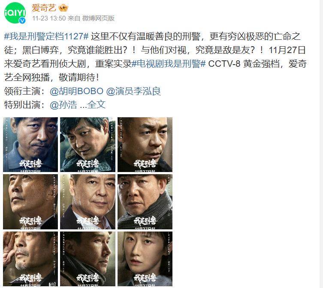Open hashtag #我是刑警定档1127#
Screen dimensions: 323x288
46,36
